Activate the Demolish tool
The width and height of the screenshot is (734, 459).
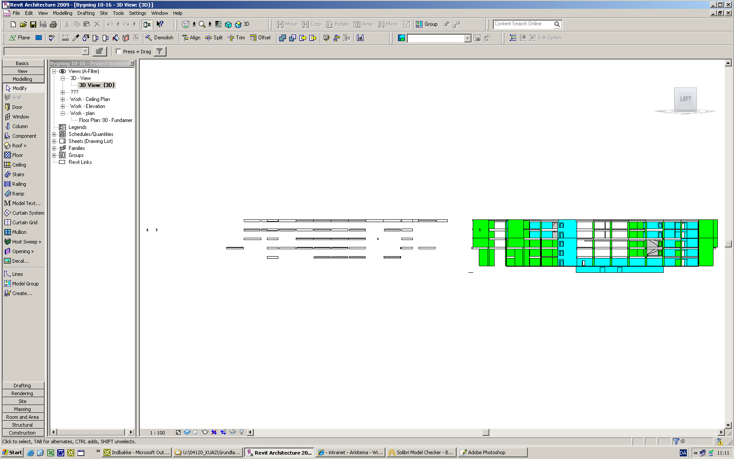click(x=159, y=38)
